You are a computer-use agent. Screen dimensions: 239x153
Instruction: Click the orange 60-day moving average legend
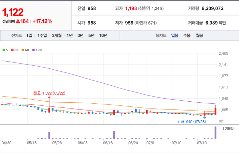pos(25,50)
